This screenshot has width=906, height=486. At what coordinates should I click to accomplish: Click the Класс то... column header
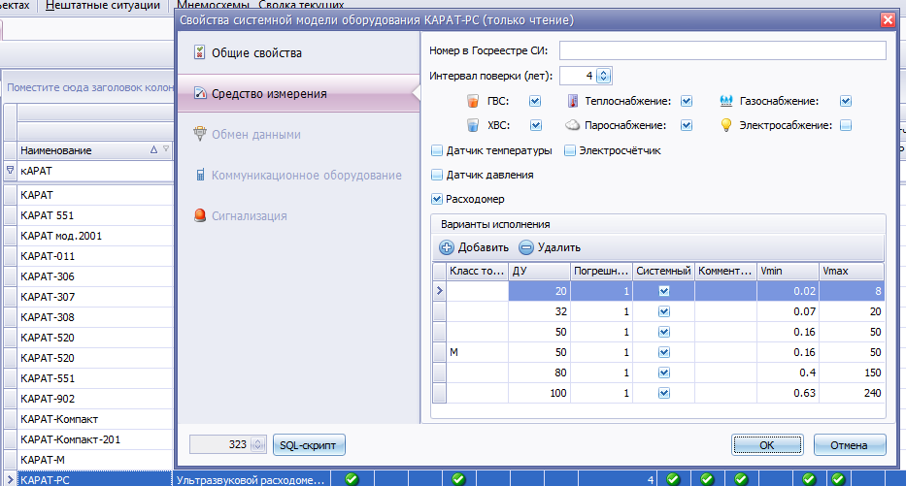pyautogui.click(x=477, y=271)
